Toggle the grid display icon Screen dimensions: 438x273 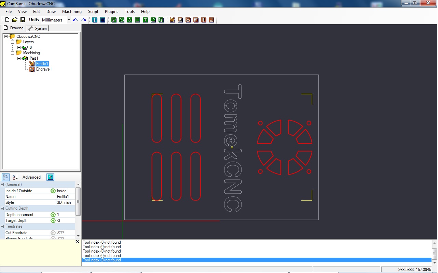[x=102, y=20]
